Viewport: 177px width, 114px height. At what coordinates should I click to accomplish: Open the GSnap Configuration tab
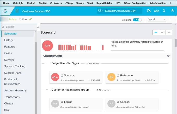[135, 3]
